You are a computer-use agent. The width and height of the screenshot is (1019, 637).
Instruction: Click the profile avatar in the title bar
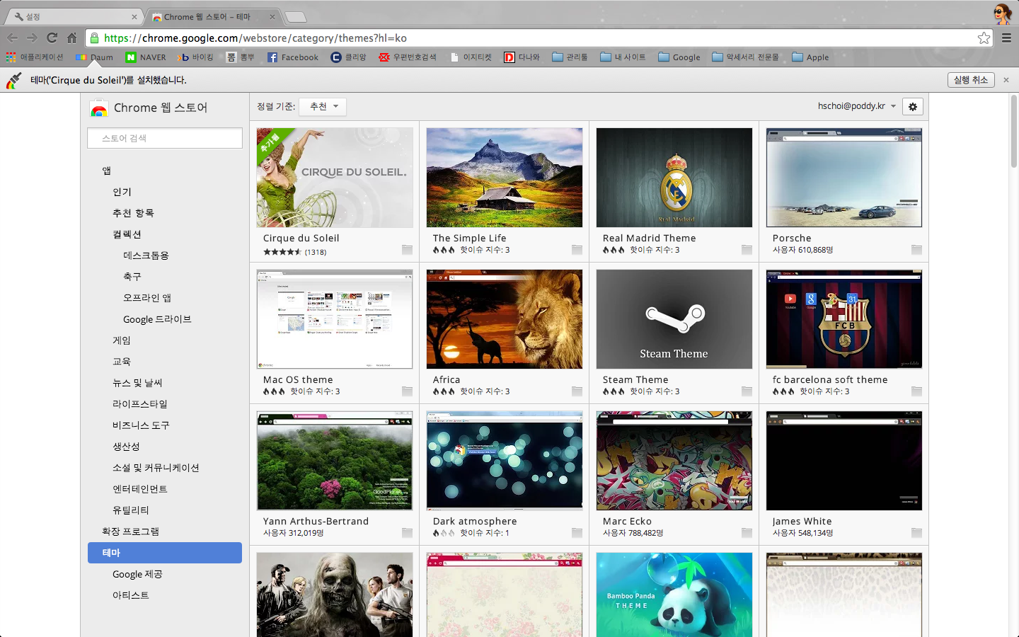pos(1002,13)
